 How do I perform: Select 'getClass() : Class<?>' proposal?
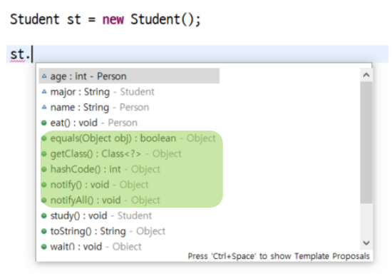(111, 154)
